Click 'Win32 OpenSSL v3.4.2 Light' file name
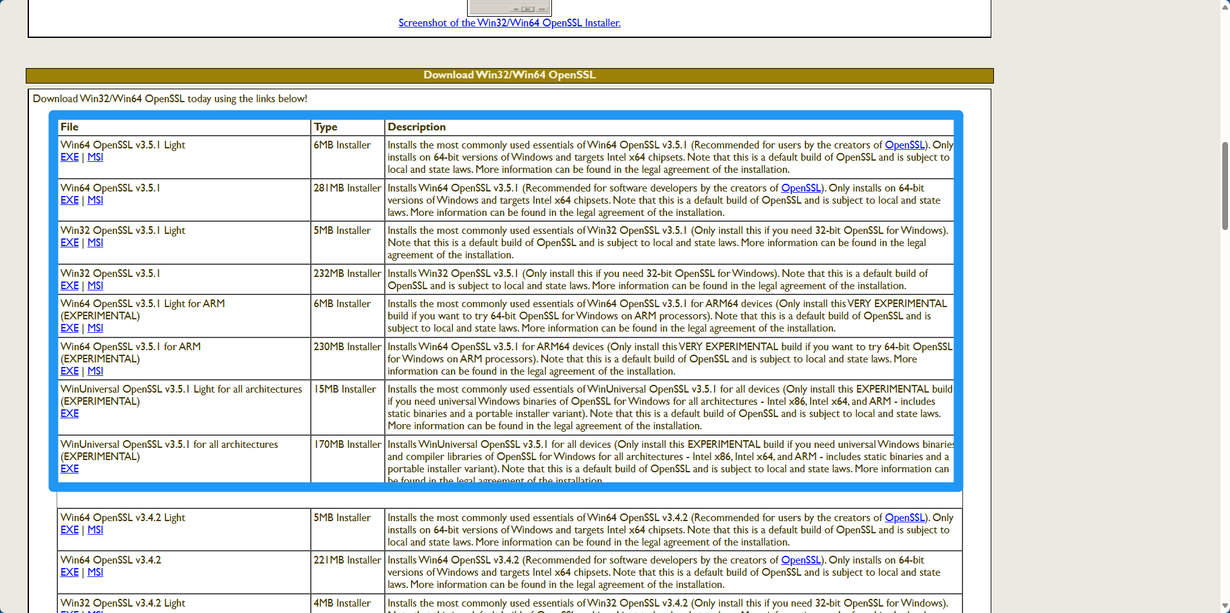The image size is (1230, 613). (123, 603)
